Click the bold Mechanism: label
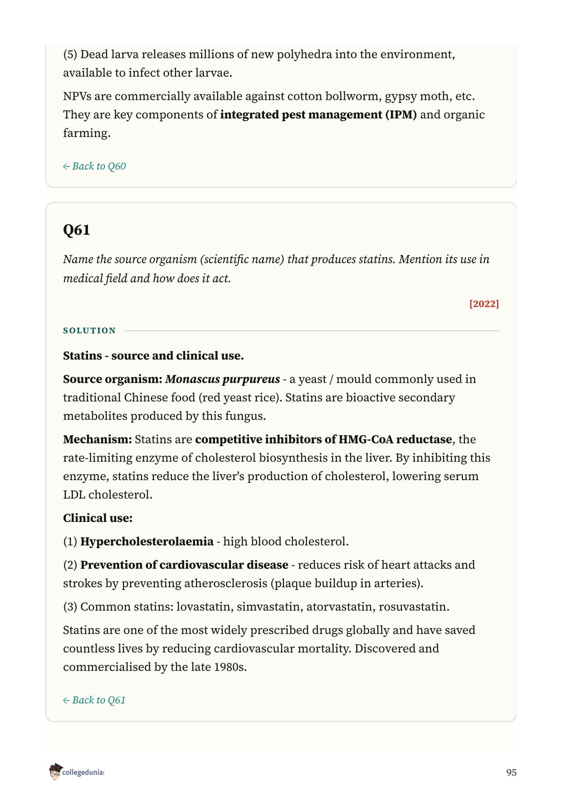This screenshot has height=796, width=562. [98, 439]
